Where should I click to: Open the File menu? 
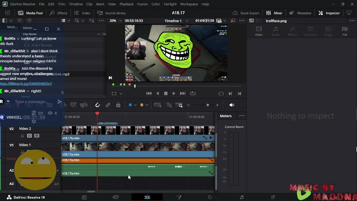[42, 4]
